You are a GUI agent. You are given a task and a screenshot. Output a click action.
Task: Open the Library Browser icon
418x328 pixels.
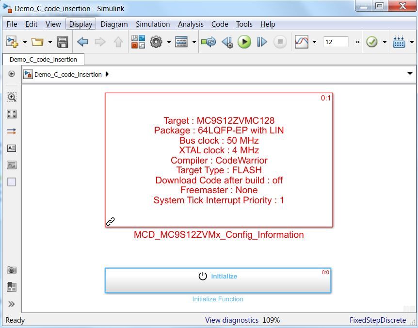(x=138, y=42)
